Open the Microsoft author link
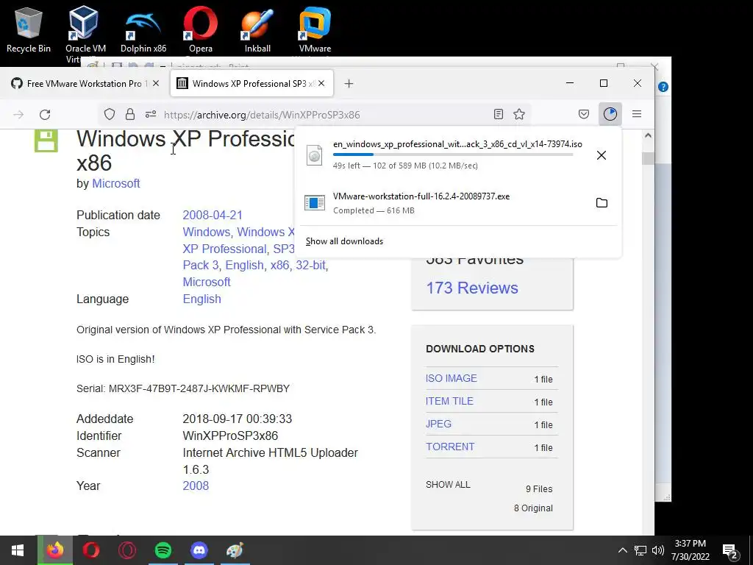753x565 pixels. tap(115, 183)
